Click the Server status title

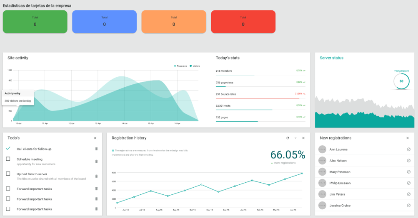click(x=331, y=58)
